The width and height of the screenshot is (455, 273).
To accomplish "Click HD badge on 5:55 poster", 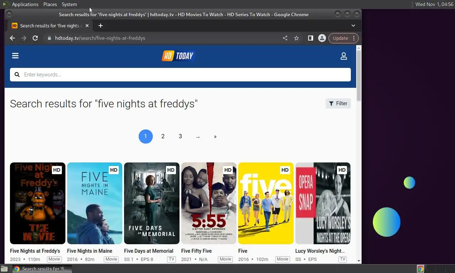I will tap(228, 170).
